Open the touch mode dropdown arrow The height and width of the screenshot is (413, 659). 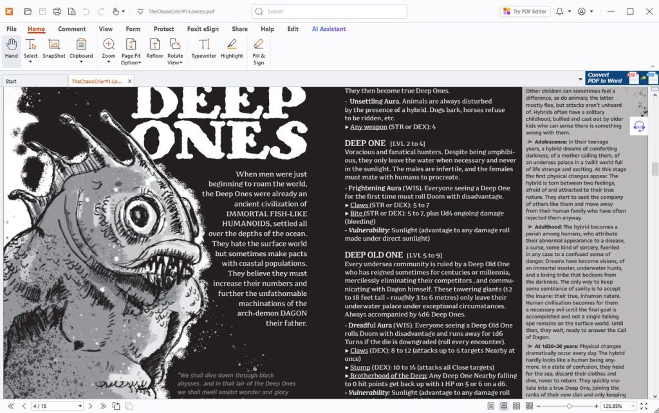[123, 12]
